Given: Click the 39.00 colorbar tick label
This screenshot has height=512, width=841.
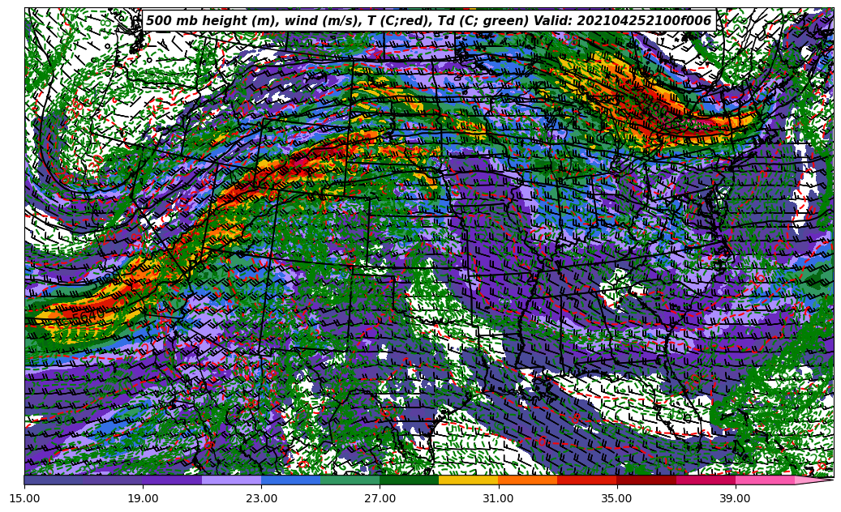Looking at the screenshot, I should tap(735, 498).
